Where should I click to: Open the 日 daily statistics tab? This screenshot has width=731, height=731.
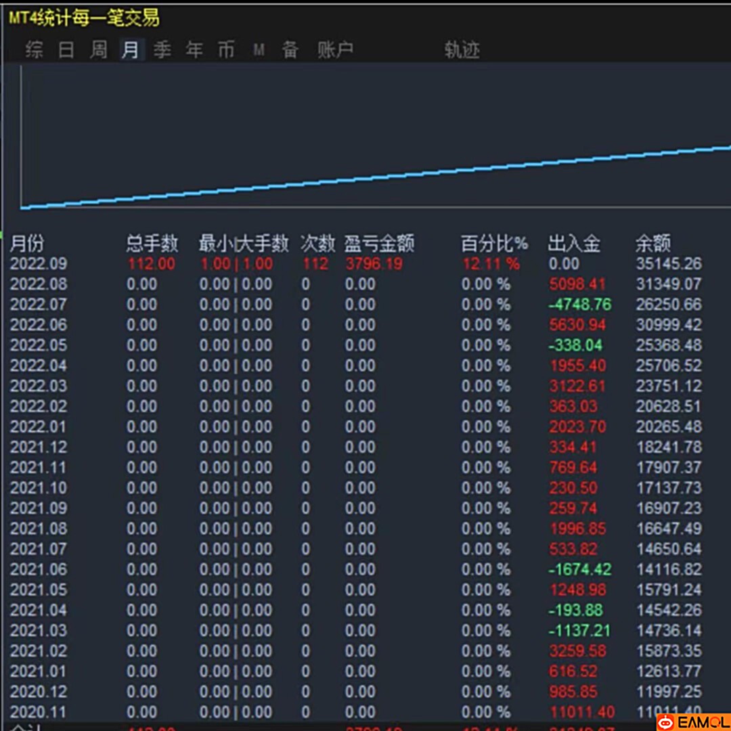[x=66, y=49]
